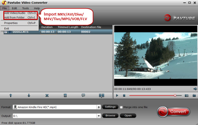Viewport: 198px width, 125px height.
Task: Open the Tools menu
Action: (25, 8)
